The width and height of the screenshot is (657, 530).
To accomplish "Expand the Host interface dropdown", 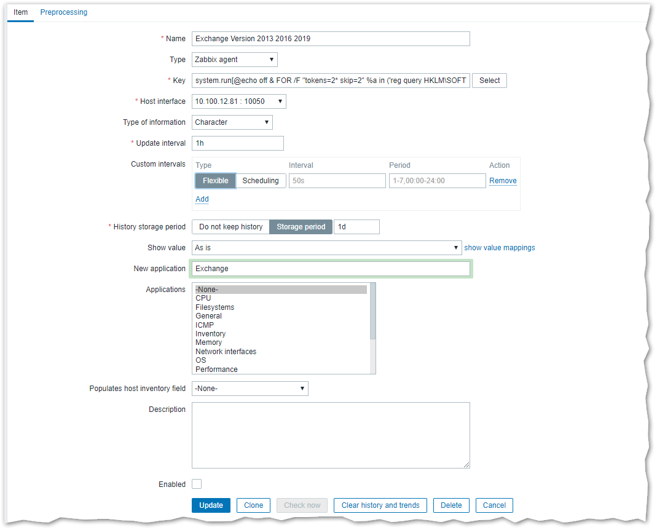I will [238, 101].
